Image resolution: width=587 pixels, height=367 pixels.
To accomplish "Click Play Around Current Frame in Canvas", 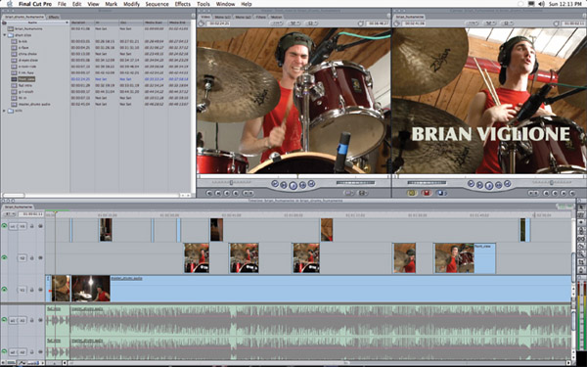I will point(498,185).
